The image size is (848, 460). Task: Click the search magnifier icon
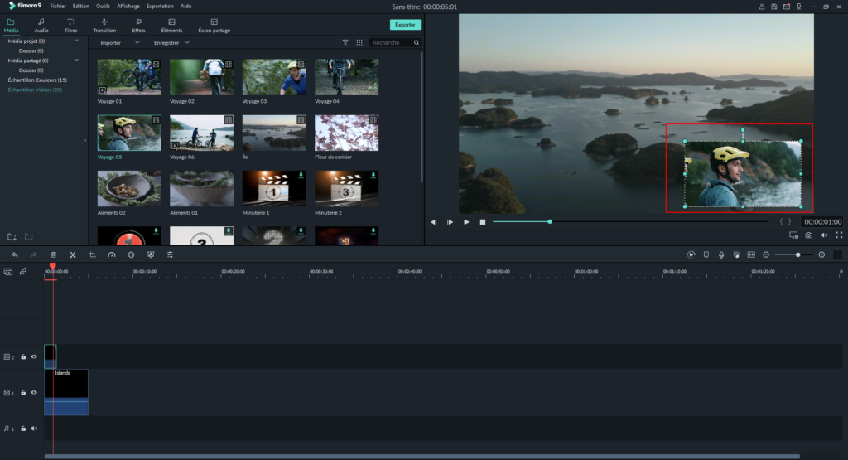[x=416, y=42]
